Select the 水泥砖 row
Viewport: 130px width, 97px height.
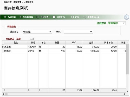click(x=64, y=51)
